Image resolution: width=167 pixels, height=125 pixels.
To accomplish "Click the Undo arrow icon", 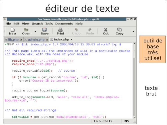I will click(x=76, y=30).
